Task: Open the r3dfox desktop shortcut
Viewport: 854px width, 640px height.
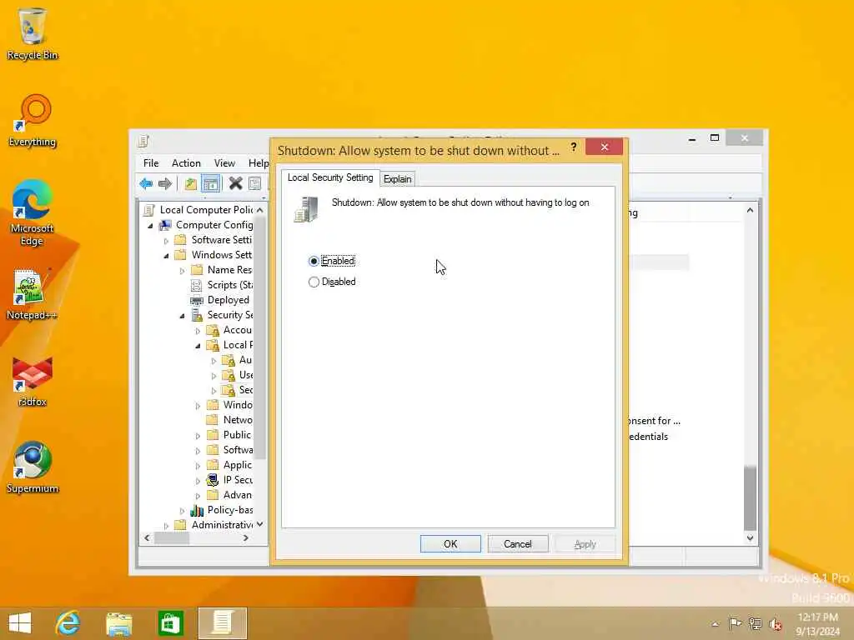Action: [x=33, y=381]
